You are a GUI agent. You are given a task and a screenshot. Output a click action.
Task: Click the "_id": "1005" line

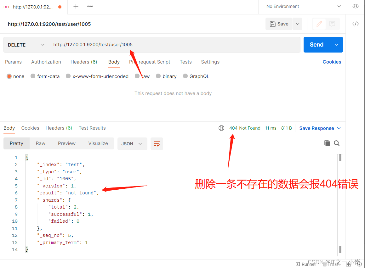point(57,179)
